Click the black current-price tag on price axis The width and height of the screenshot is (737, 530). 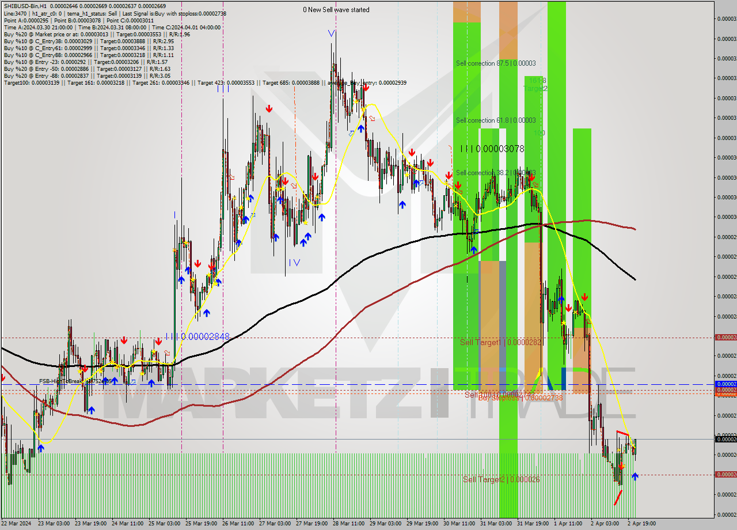[x=725, y=440]
